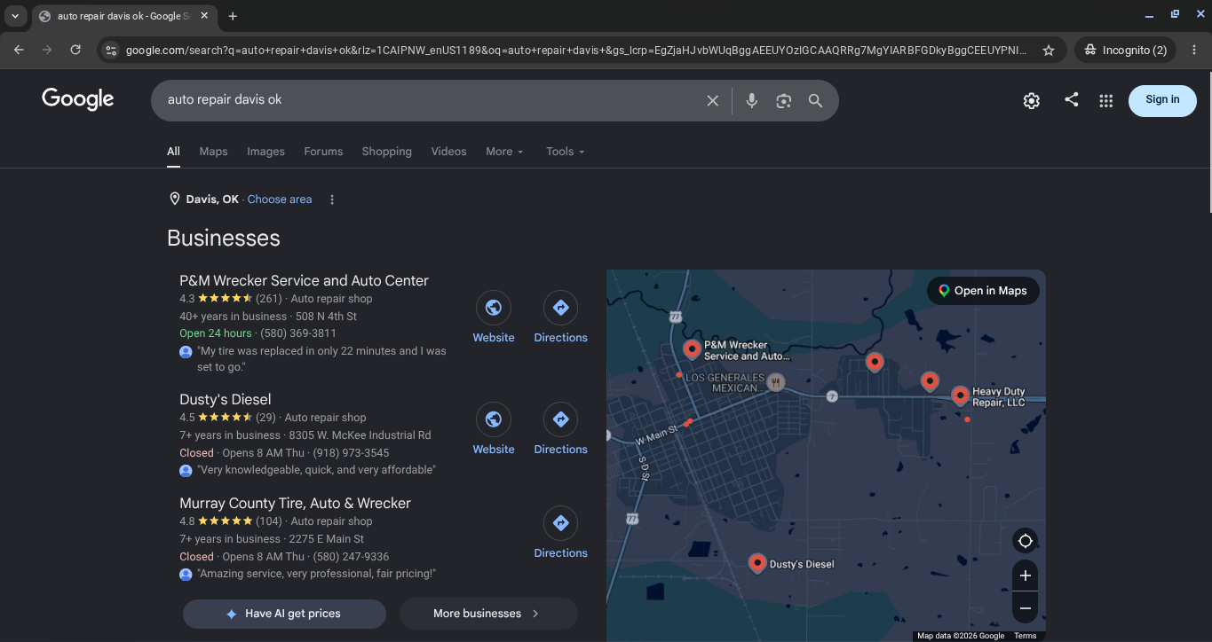Open the Chrome three-dot menu
This screenshot has width=1212, height=642.
tap(1194, 51)
